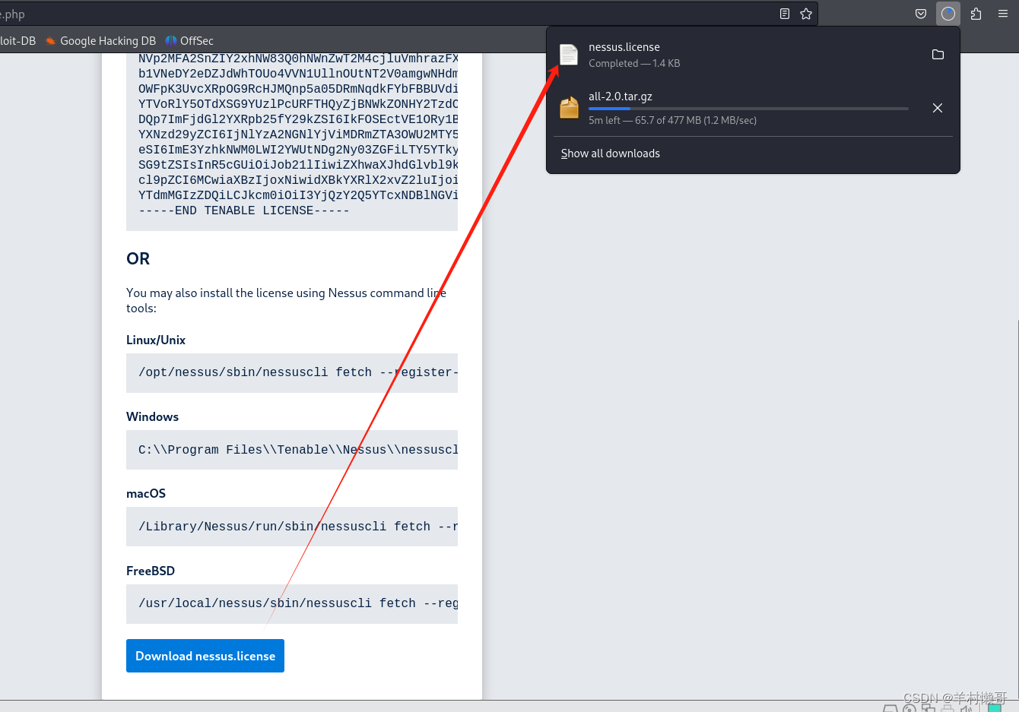Click the Download nessus.license button

[205, 656]
